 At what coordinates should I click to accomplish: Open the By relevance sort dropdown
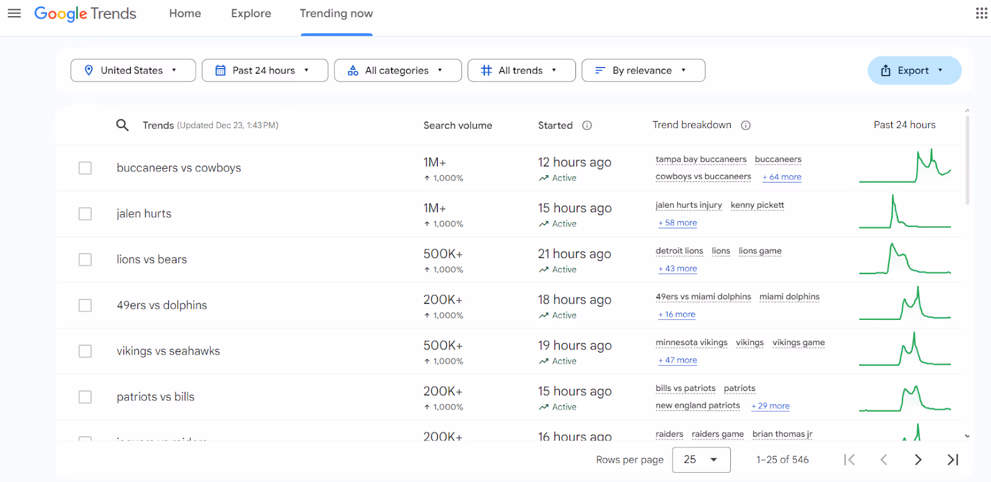(x=644, y=71)
